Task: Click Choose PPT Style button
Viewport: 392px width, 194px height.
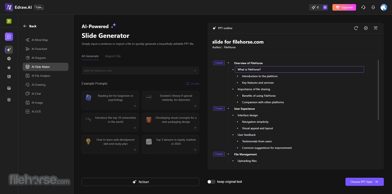Action: [x=365, y=182]
